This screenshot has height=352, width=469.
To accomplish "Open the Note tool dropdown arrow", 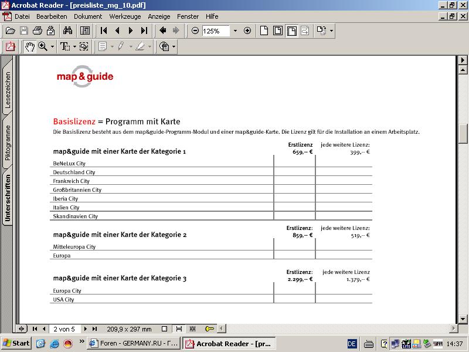I will pyautogui.click(x=112, y=47).
